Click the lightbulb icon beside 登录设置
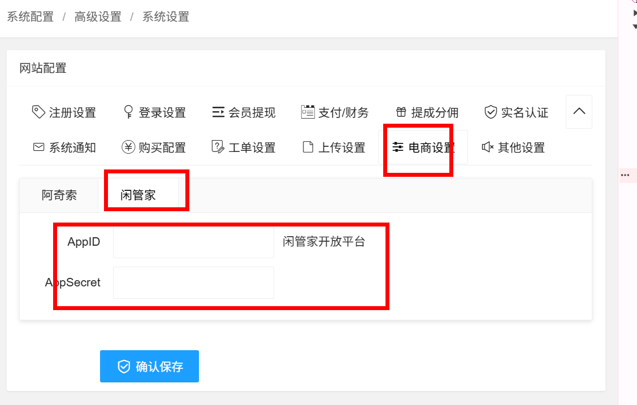The height and width of the screenshot is (405, 637). [128, 112]
